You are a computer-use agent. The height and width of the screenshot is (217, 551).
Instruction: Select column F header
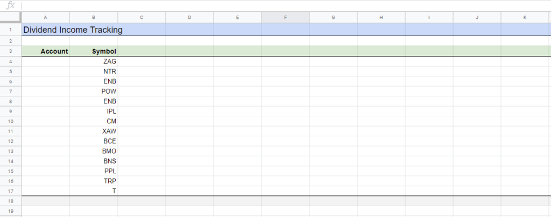[x=285, y=17]
